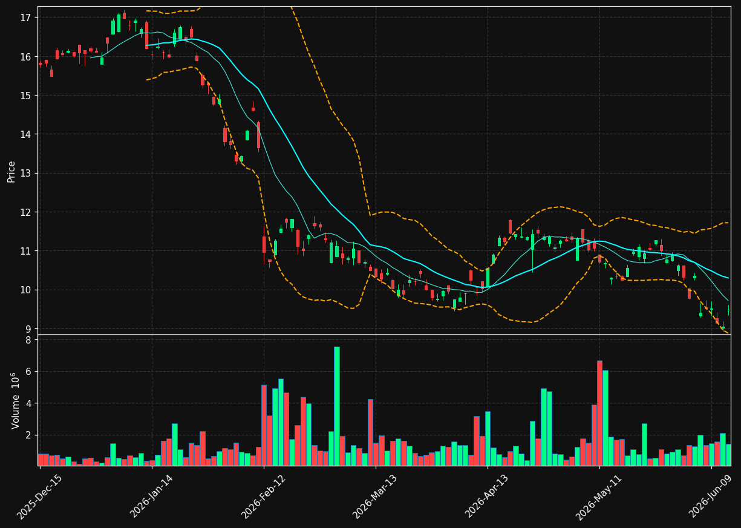Select the 2026-Feb-12 date label
741x528 pixels.
pos(263,497)
